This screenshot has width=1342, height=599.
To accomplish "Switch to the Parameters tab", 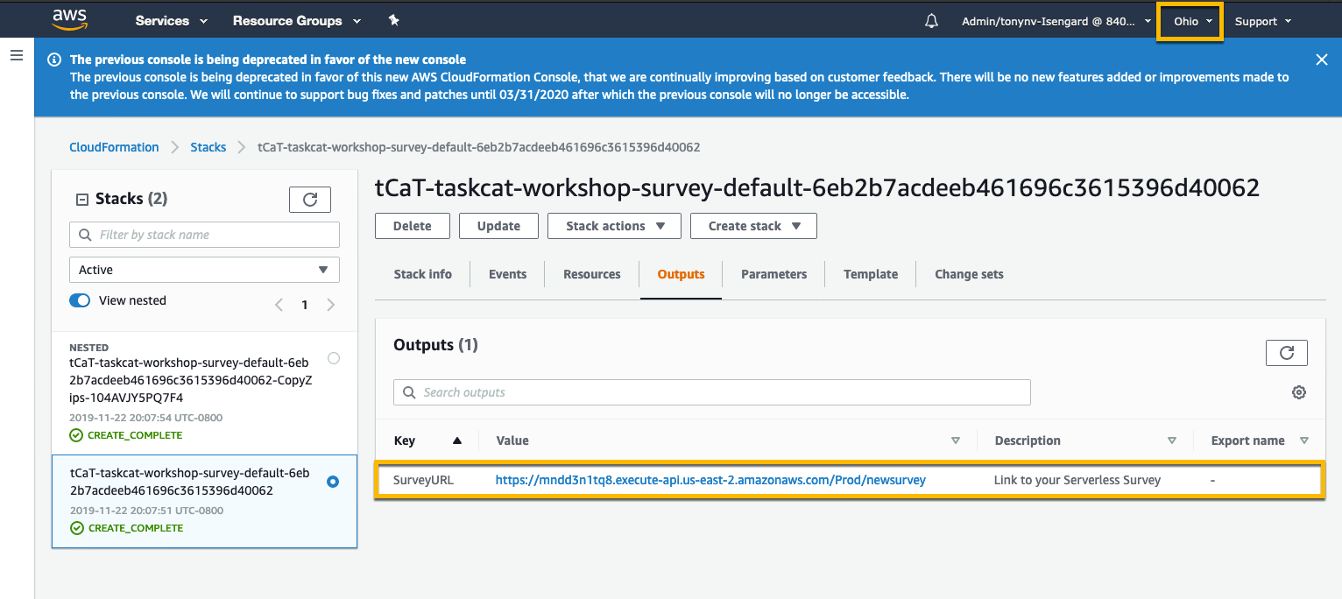I will pyautogui.click(x=774, y=274).
